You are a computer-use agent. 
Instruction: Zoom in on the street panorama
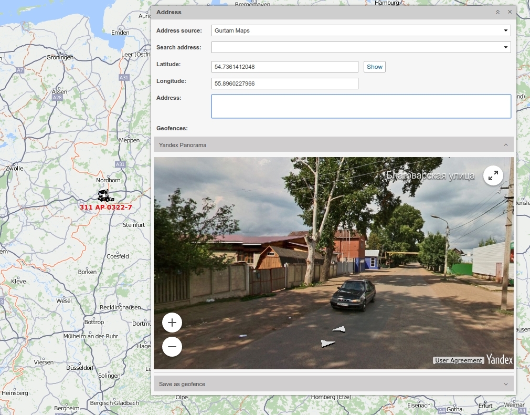coord(172,322)
